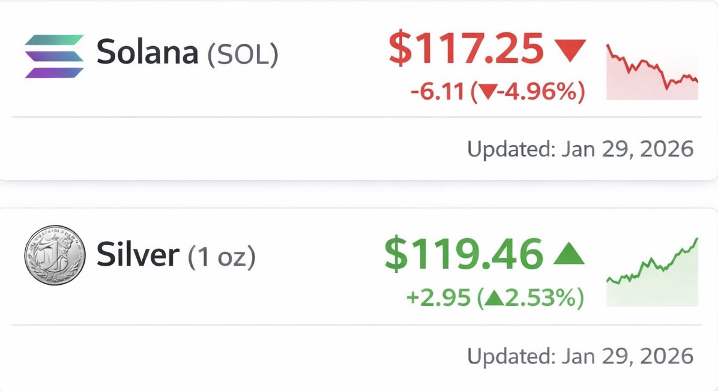This screenshot has height=391, width=718.
Task: Select the Silver name label
Action: click(137, 255)
